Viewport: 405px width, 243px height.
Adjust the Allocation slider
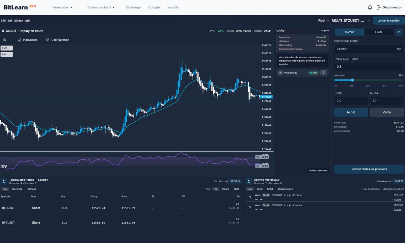(352, 80)
